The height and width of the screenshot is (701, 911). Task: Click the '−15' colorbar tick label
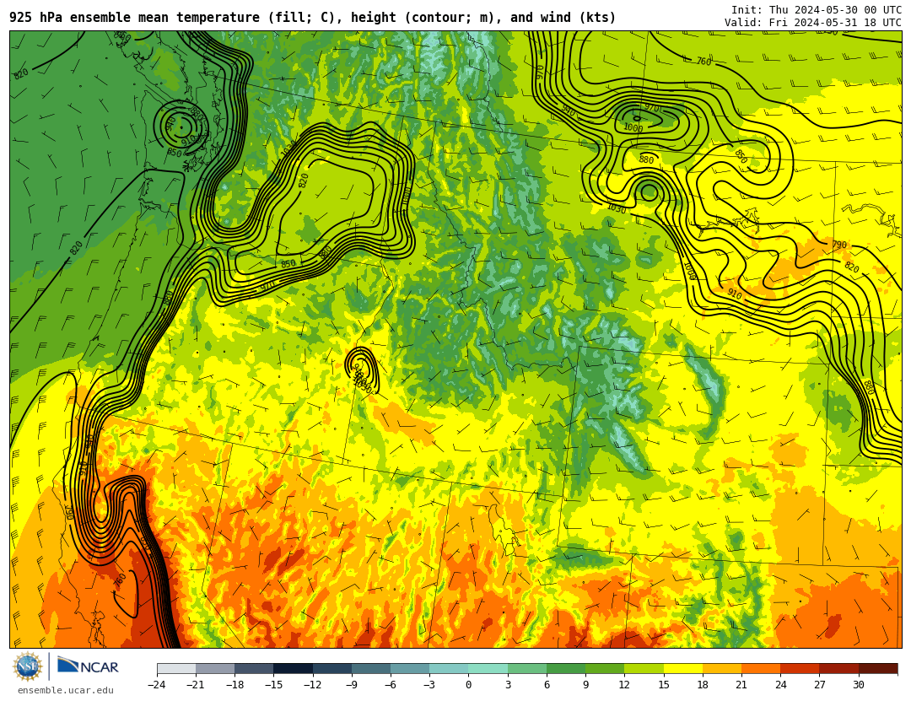[x=273, y=685]
